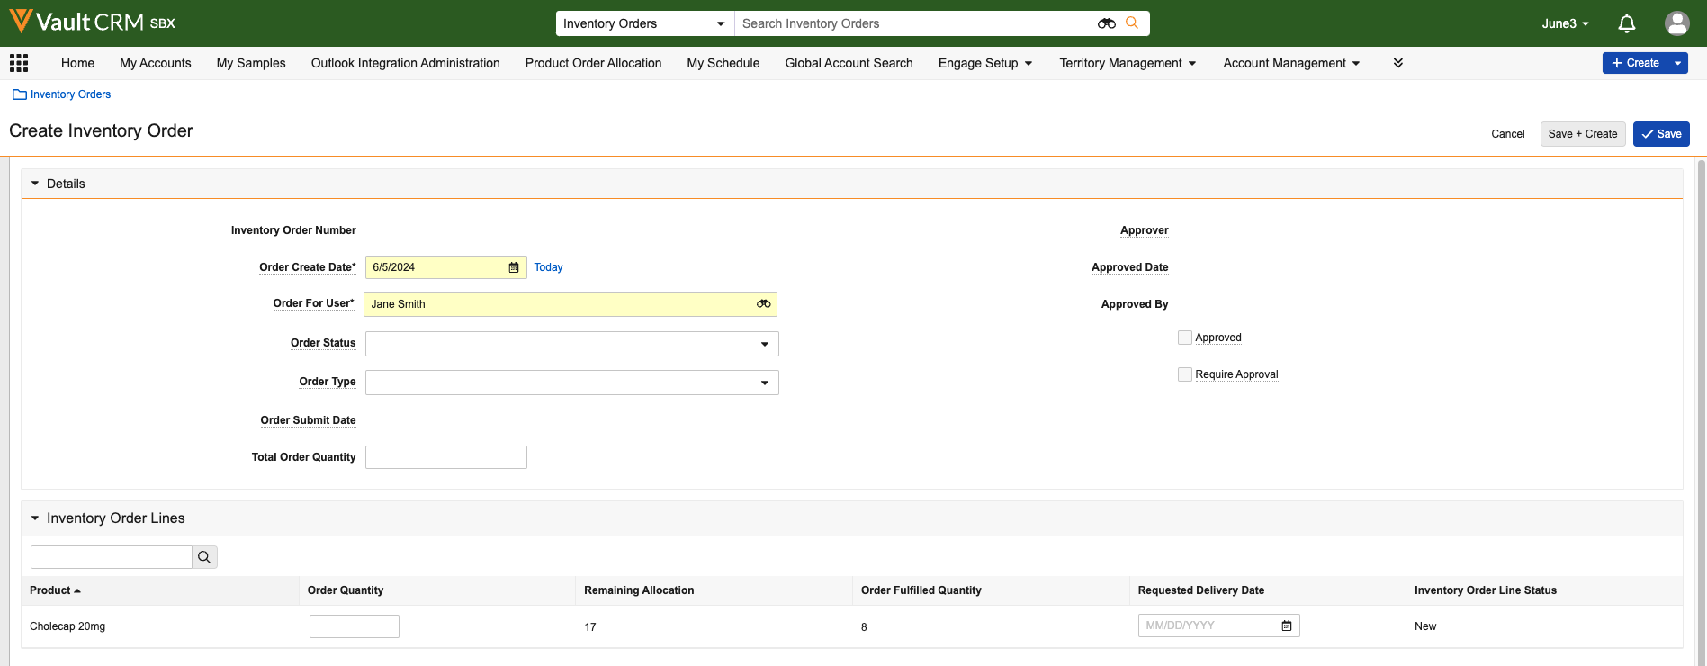
Task: Open the Requested Delivery Date calendar icon
Action: tap(1287, 625)
